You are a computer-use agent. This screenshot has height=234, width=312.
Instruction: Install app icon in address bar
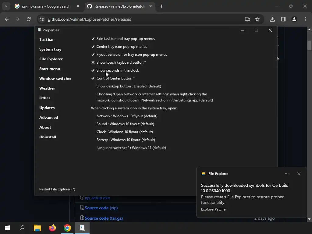click(x=247, y=19)
